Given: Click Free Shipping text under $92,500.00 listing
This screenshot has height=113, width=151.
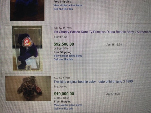Looking at the screenshot, I should [63, 52].
